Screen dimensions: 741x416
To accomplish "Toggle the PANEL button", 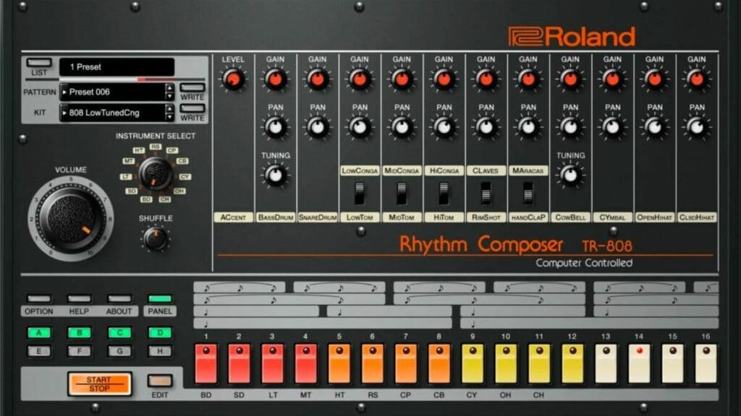I will click(160, 298).
